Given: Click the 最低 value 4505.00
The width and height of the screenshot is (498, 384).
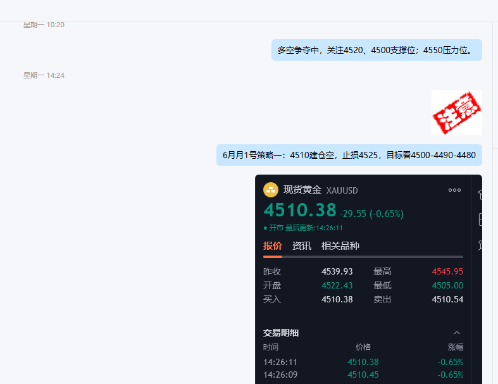Looking at the screenshot, I should pyautogui.click(x=447, y=285).
